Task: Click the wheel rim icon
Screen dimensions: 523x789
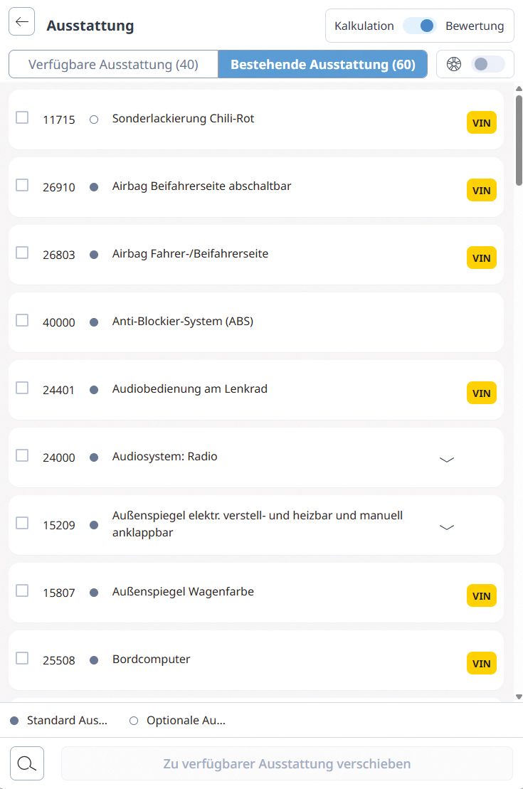Action: click(453, 64)
